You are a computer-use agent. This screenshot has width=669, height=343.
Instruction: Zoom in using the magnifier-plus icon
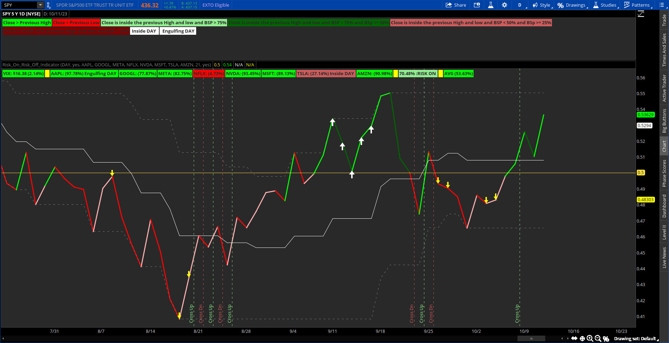[x=590, y=338]
